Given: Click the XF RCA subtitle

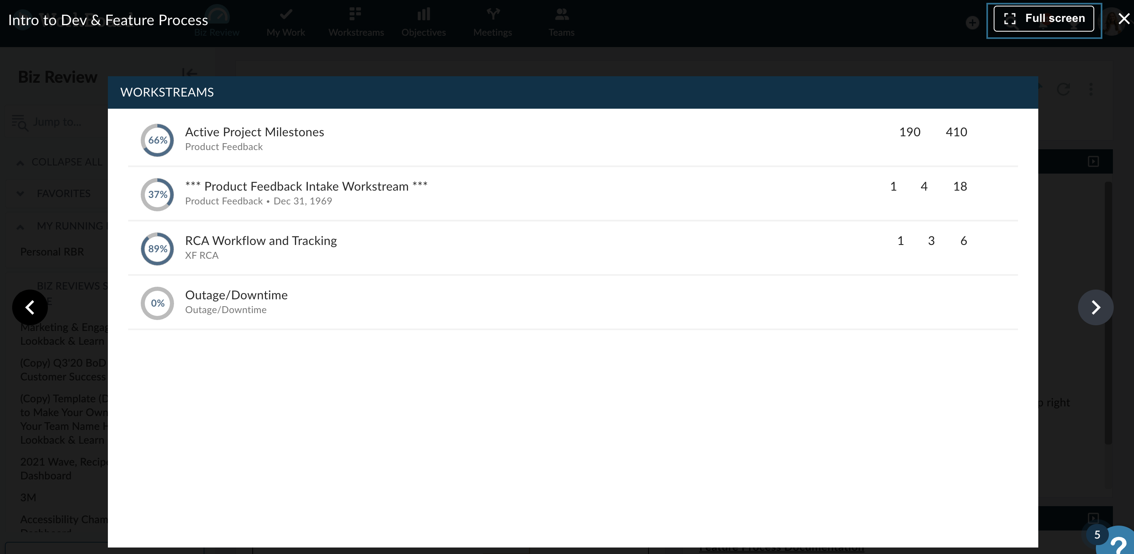Looking at the screenshot, I should pos(202,255).
